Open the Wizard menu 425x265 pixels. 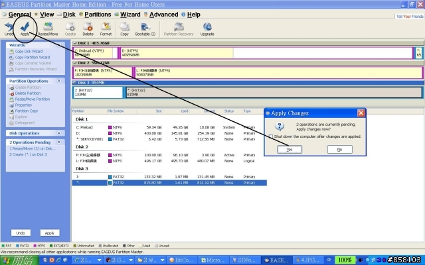click(x=130, y=15)
